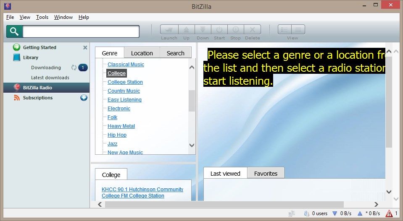403x221 pixels.
Task: Select the Heavy Metal genre
Action: click(x=121, y=126)
